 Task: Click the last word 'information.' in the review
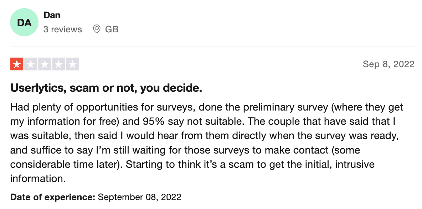(38, 178)
